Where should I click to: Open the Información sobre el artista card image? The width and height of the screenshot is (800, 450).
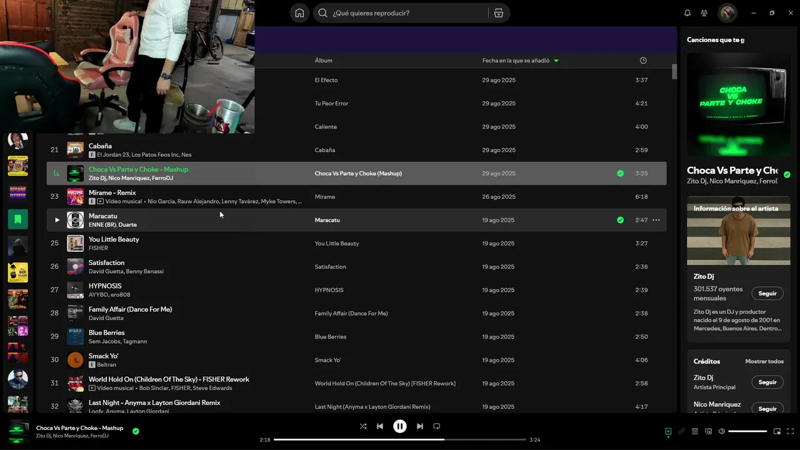738,231
